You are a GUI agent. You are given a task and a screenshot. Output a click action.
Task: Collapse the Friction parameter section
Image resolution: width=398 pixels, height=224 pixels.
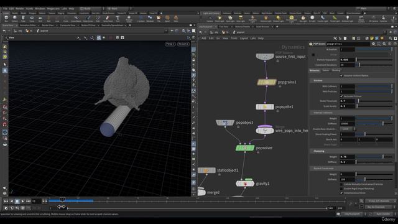tap(318, 80)
